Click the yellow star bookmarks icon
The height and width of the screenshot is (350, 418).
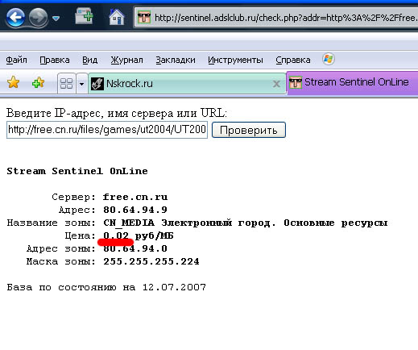[13, 82]
